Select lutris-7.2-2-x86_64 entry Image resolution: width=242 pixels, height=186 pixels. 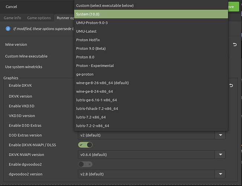tap(151, 126)
